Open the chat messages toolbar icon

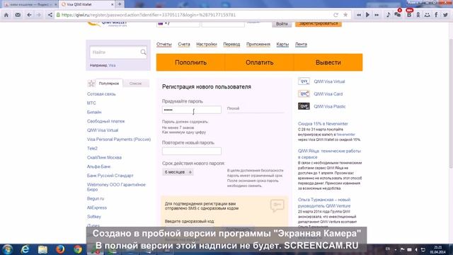[x=398, y=14]
